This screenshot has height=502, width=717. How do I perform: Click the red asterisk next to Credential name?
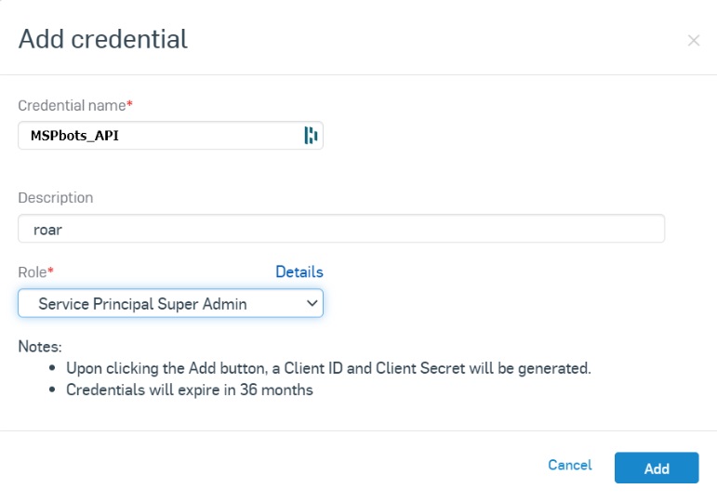(130, 104)
